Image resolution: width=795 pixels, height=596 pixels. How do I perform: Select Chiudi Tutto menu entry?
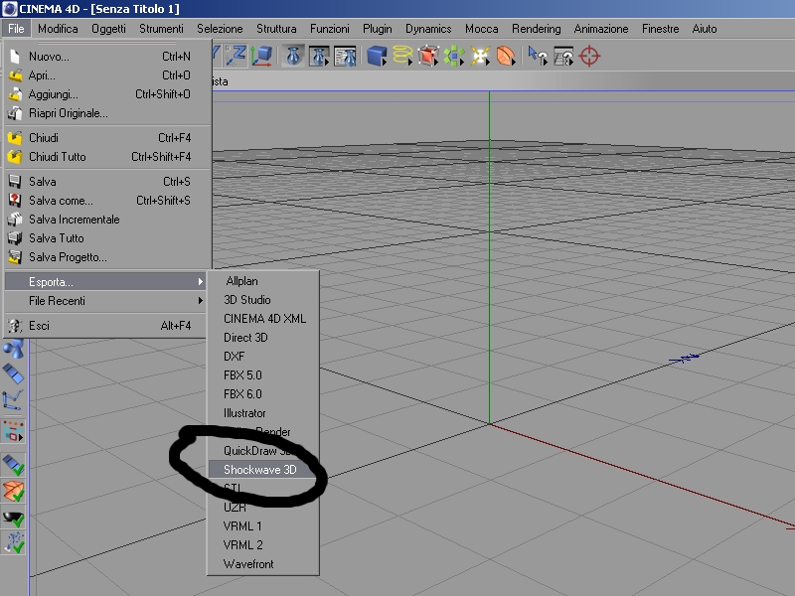(x=105, y=157)
